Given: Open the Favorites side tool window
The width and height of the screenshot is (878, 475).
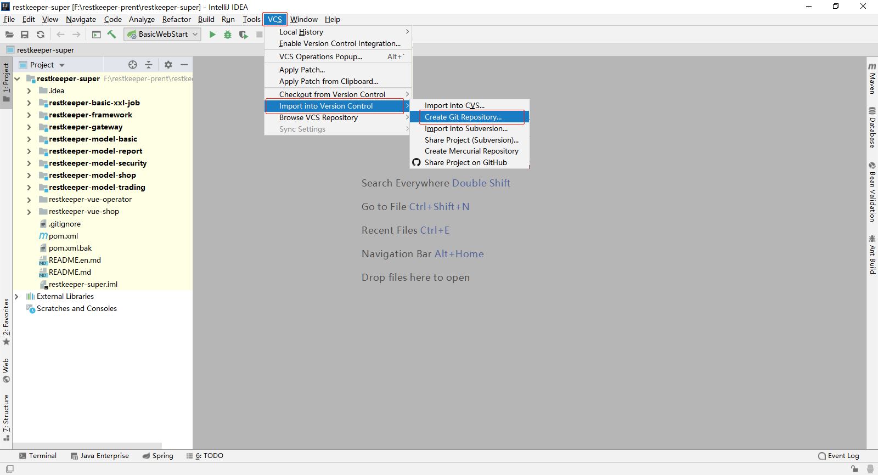Looking at the screenshot, I should tap(6, 321).
